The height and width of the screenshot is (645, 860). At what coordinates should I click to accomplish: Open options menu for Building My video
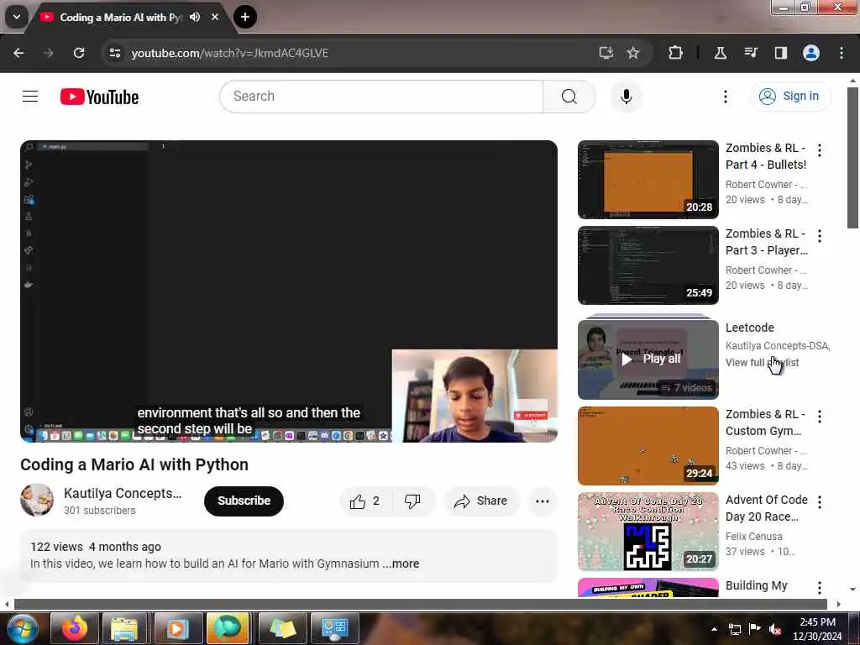[x=820, y=587]
